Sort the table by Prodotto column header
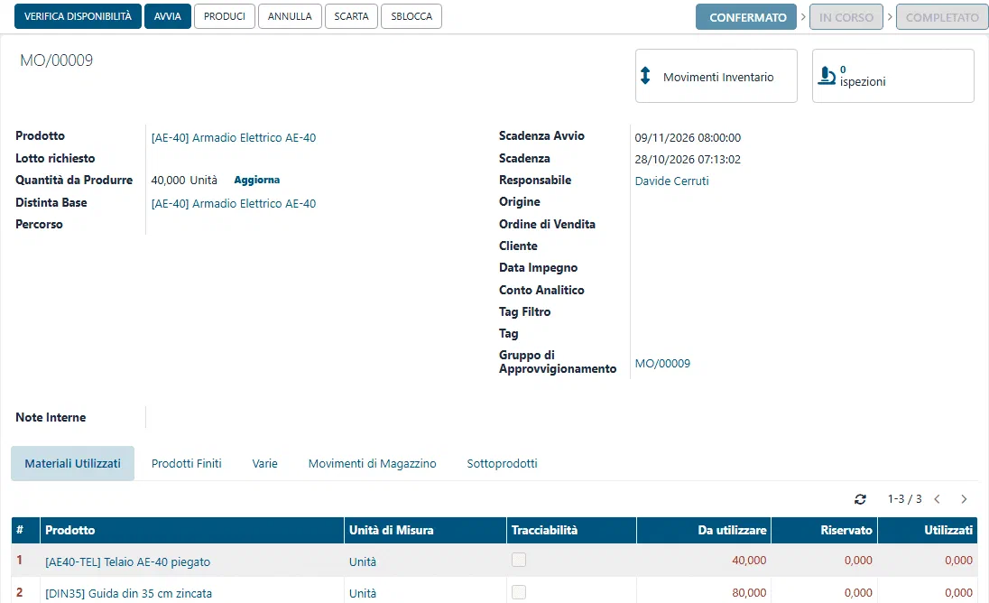 pos(191,531)
